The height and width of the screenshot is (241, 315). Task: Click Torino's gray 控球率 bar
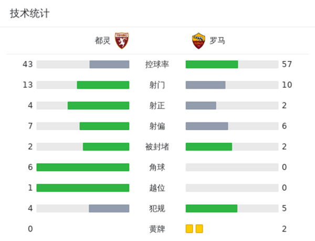coord(109,65)
